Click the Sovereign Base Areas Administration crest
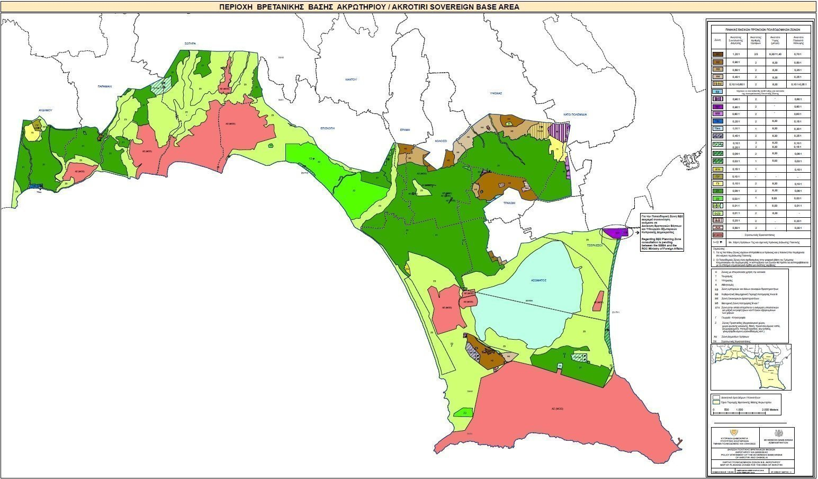Viewport: 818px width, 479px height. [779, 433]
